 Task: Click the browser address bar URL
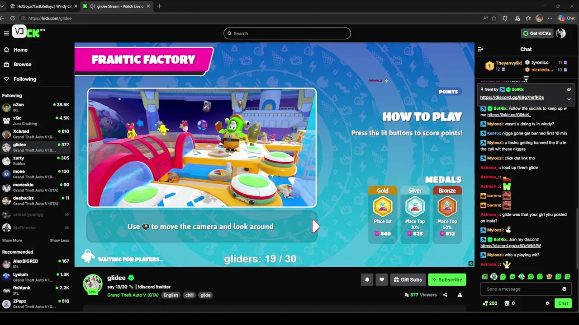point(50,19)
